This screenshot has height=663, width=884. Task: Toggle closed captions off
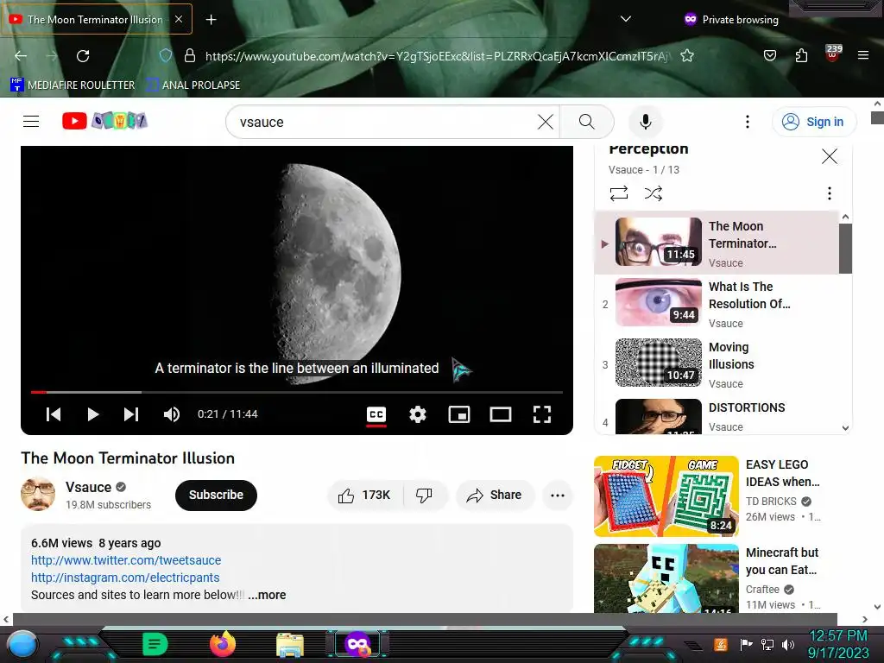pos(376,415)
